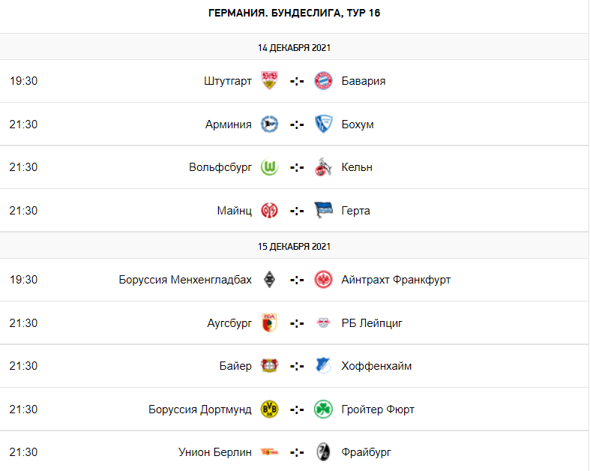The image size is (590, 471).
Task: Click the Greuther Fürth clover logo
Action: tap(323, 409)
